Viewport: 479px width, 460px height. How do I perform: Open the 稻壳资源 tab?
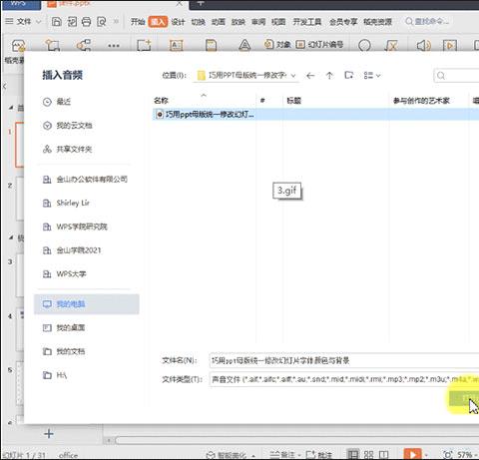click(x=377, y=22)
